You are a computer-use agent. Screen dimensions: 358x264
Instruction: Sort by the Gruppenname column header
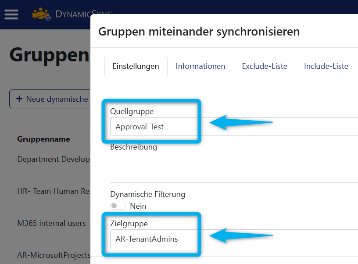pyautogui.click(x=43, y=139)
